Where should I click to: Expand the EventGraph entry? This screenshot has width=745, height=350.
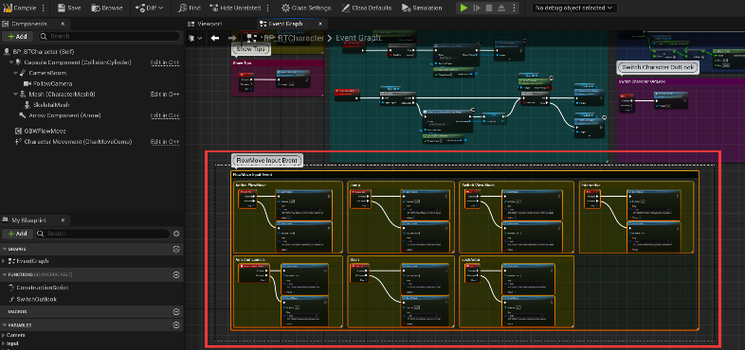click(x=4, y=261)
